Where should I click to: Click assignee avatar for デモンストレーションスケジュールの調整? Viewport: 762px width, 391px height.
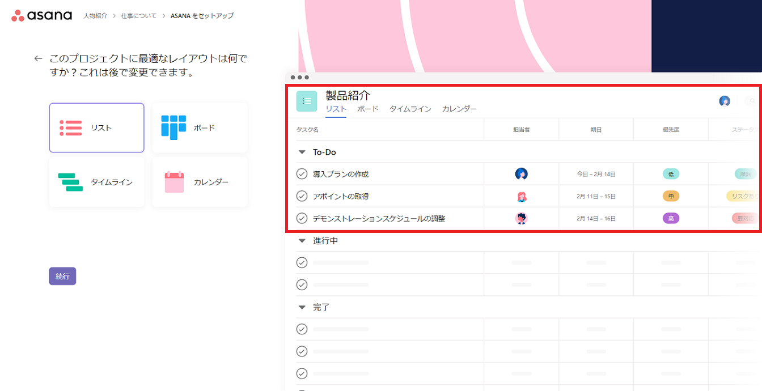tap(522, 218)
